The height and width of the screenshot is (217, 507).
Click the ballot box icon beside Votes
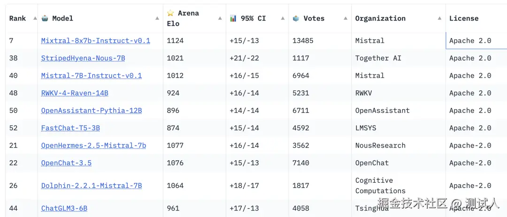pos(296,18)
